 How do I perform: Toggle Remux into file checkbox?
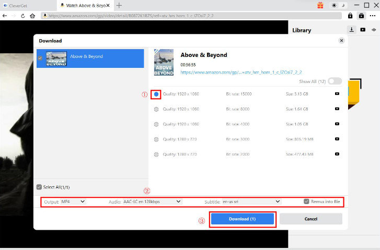[306, 201]
